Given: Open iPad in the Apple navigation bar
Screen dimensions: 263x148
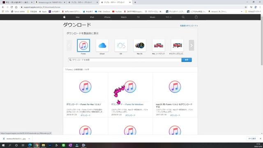Looking at the screenshot, I should click(x=92, y=17).
